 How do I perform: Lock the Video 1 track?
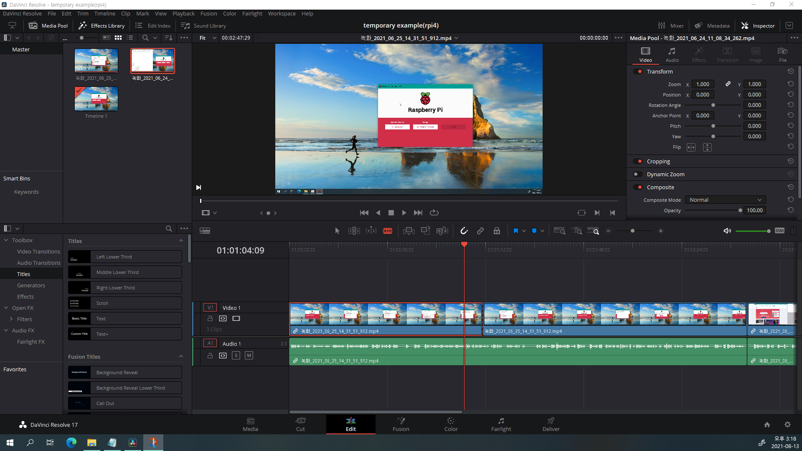(210, 319)
